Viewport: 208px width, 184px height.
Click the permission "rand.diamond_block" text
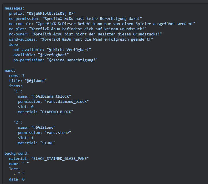point(67,102)
